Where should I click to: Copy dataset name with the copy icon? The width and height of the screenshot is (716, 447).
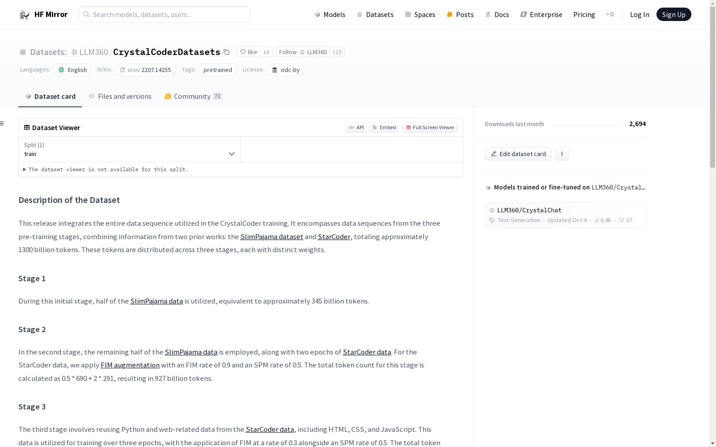(x=226, y=52)
